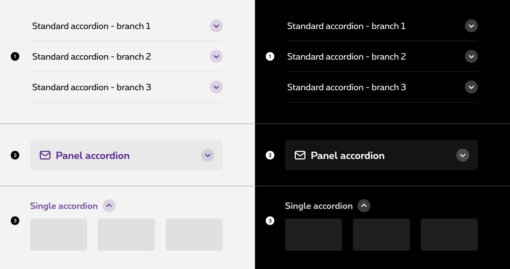Expand light Standard accordion branch 3 chevron
This screenshot has width=510, height=269.
[x=216, y=87]
